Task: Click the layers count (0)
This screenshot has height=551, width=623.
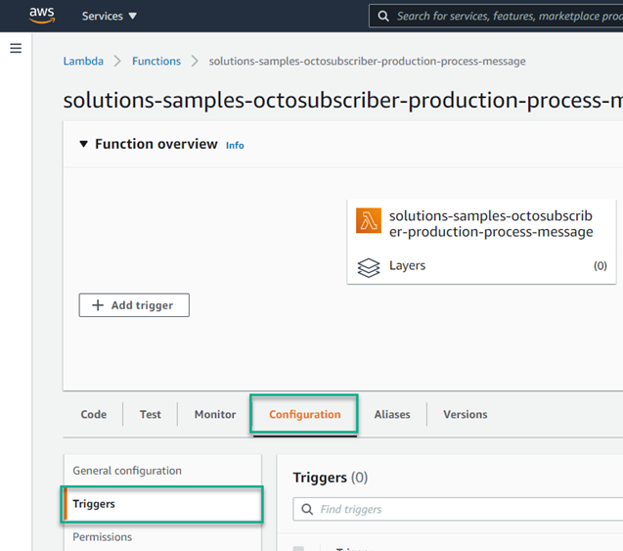Action: click(600, 265)
